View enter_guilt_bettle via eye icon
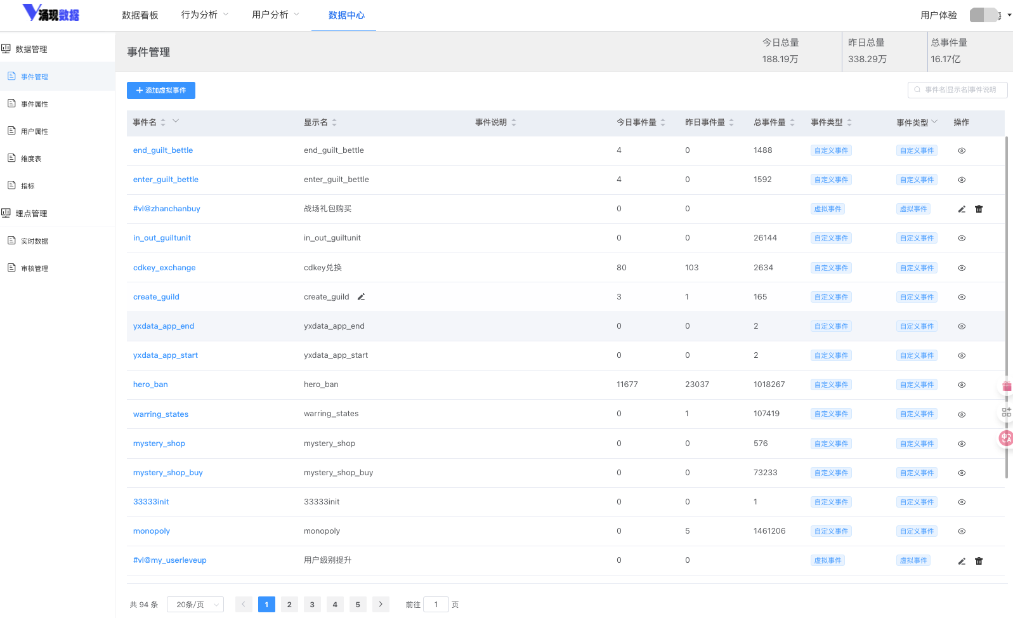 point(962,180)
